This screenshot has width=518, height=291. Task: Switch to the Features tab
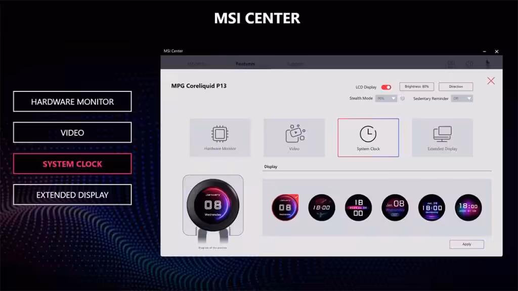[246, 64]
